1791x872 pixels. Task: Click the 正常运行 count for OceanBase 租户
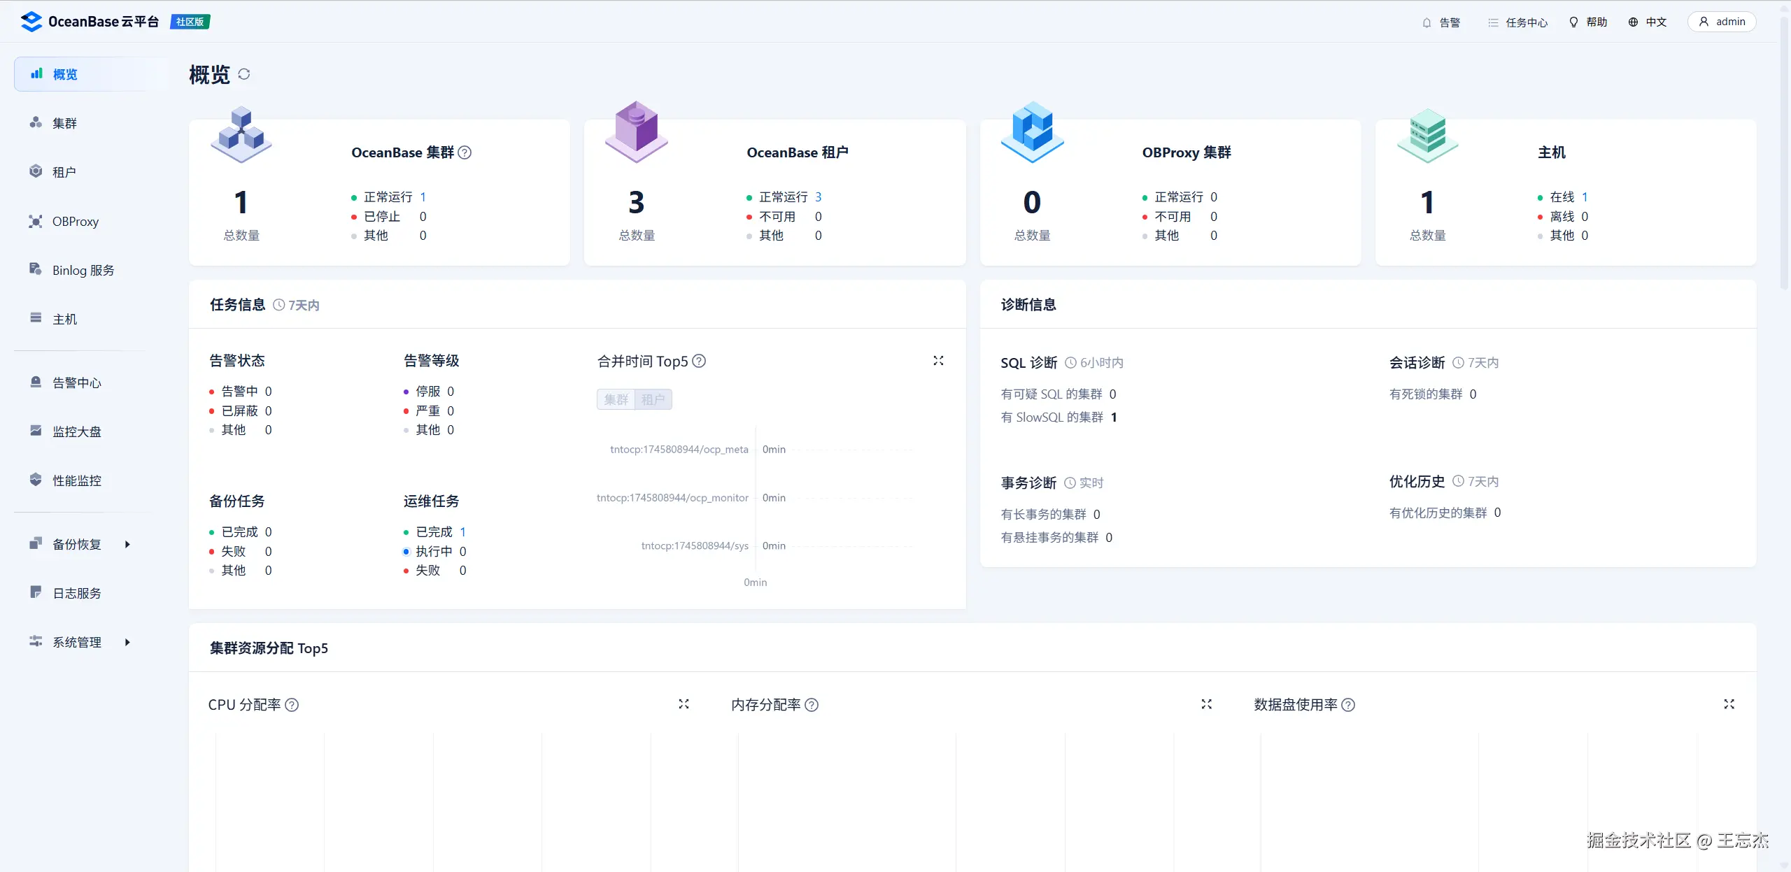coord(818,197)
